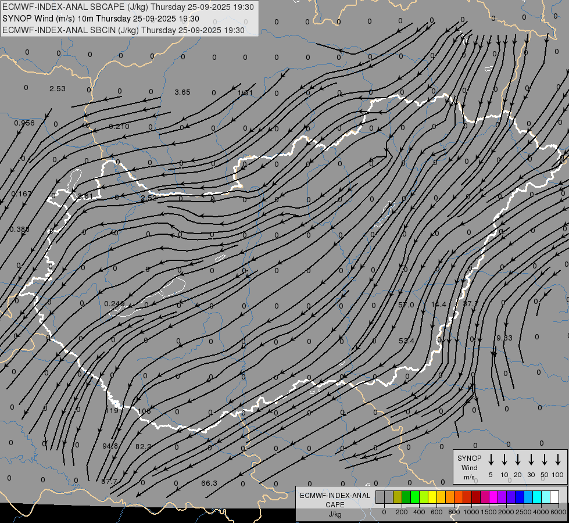
Task: Click the 100 m/s wind arrow in legend
Action: [x=558, y=459]
